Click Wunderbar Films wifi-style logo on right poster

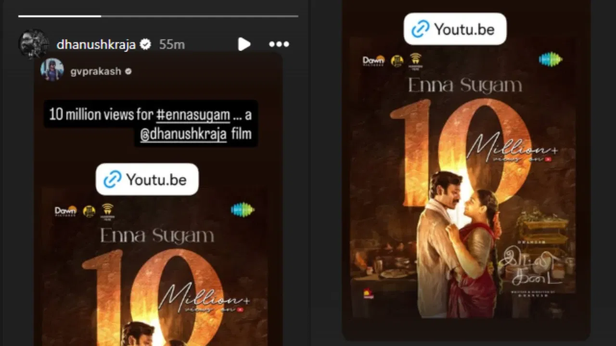(x=415, y=61)
